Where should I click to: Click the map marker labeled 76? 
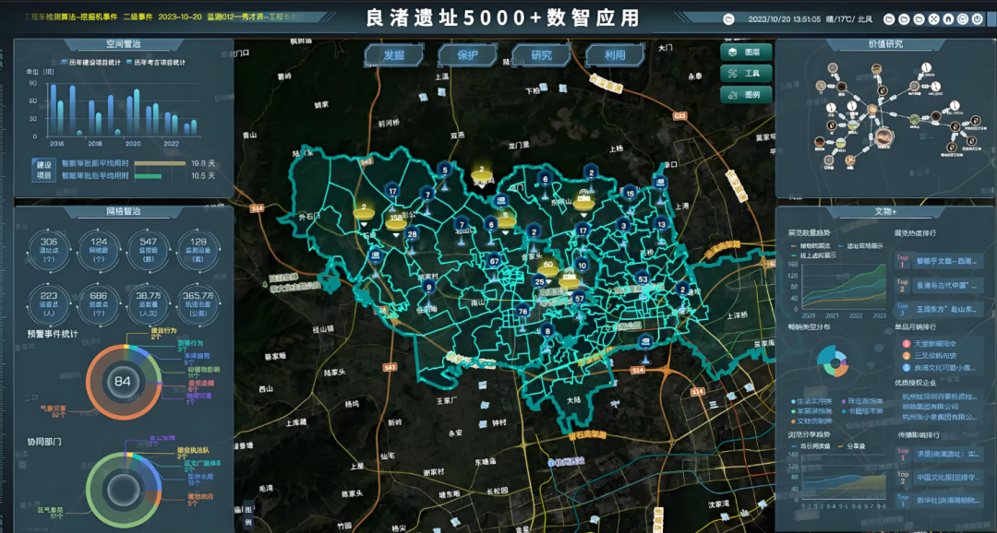[523, 313]
